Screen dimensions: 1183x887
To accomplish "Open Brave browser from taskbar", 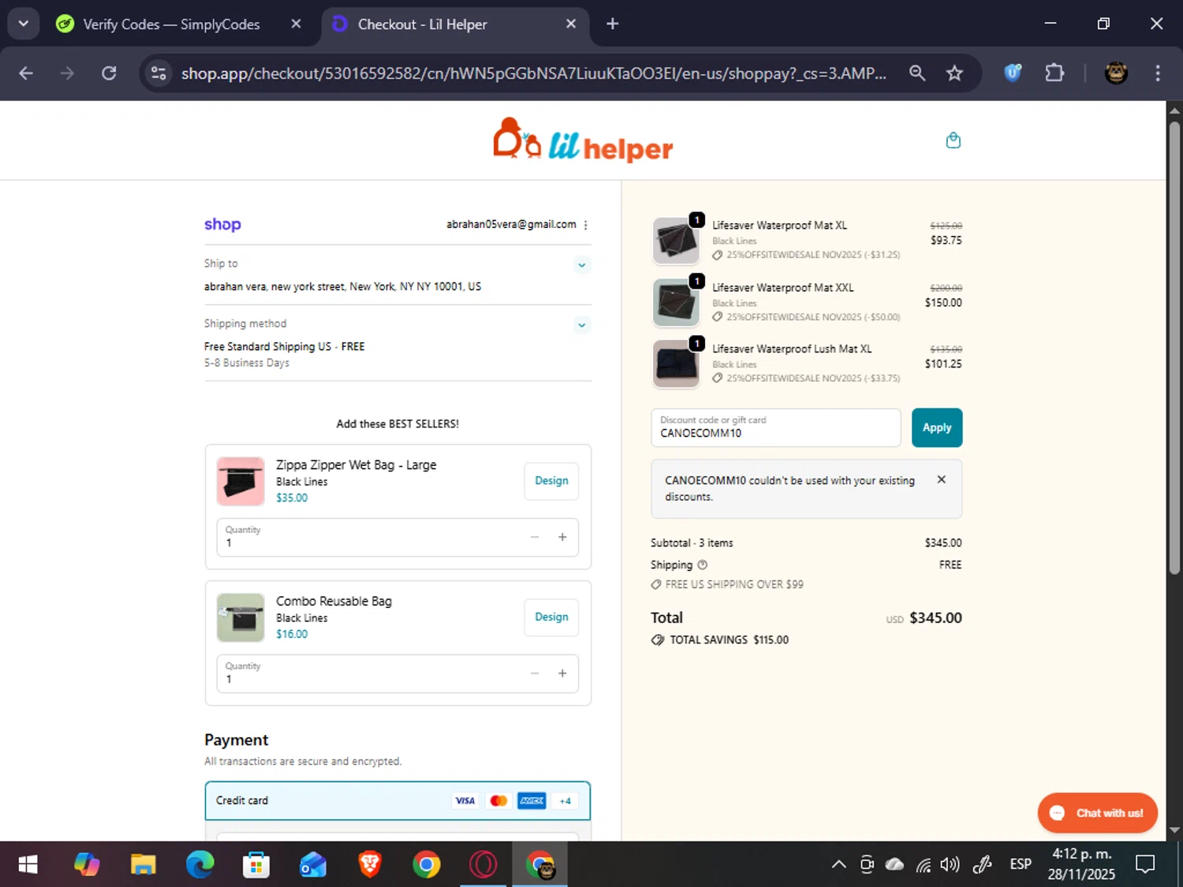I will pyautogui.click(x=370, y=865).
